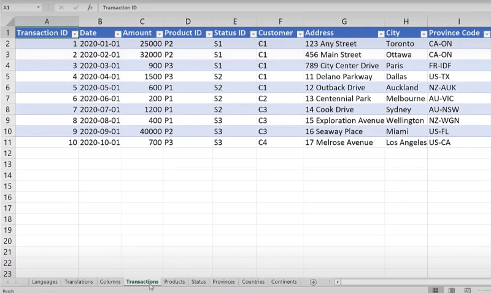This screenshot has height=293, width=491.
Task: Click the horizontal scrollbar left arrow
Action: click(x=338, y=282)
